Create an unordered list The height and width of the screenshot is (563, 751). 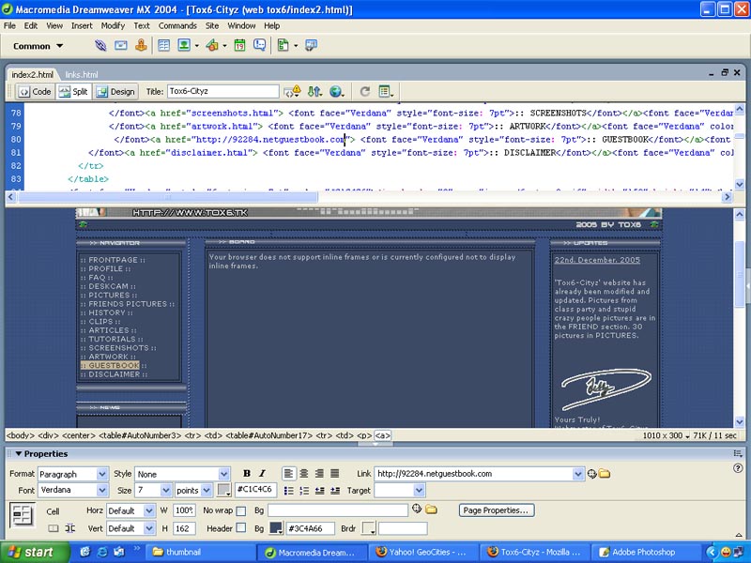[x=289, y=490]
